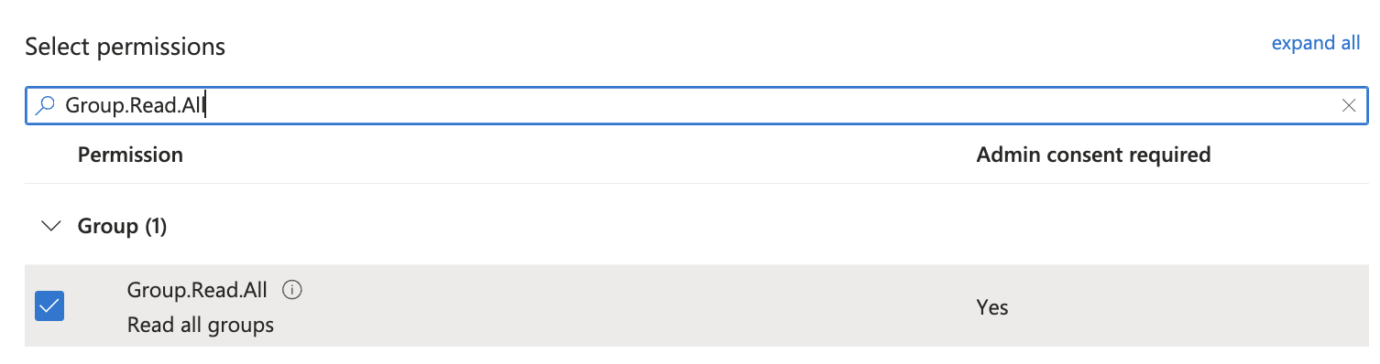This screenshot has width=1380, height=364.
Task: Click the Admin consent required column header
Action: [x=1093, y=155]
